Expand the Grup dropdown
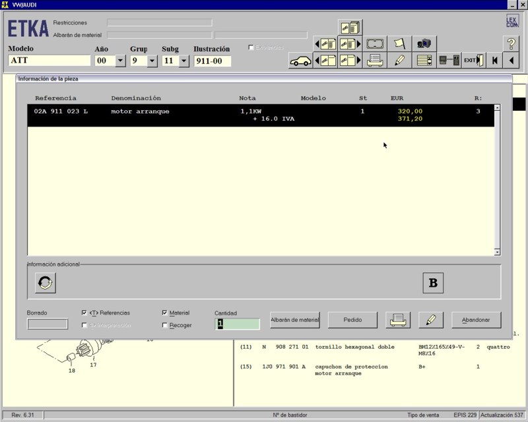Image resolution: width=528 pixels, height=422 pixels. pos(152,61)
